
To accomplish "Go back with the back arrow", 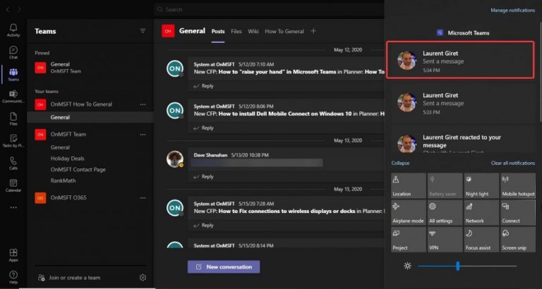I will tap(8, 10).
